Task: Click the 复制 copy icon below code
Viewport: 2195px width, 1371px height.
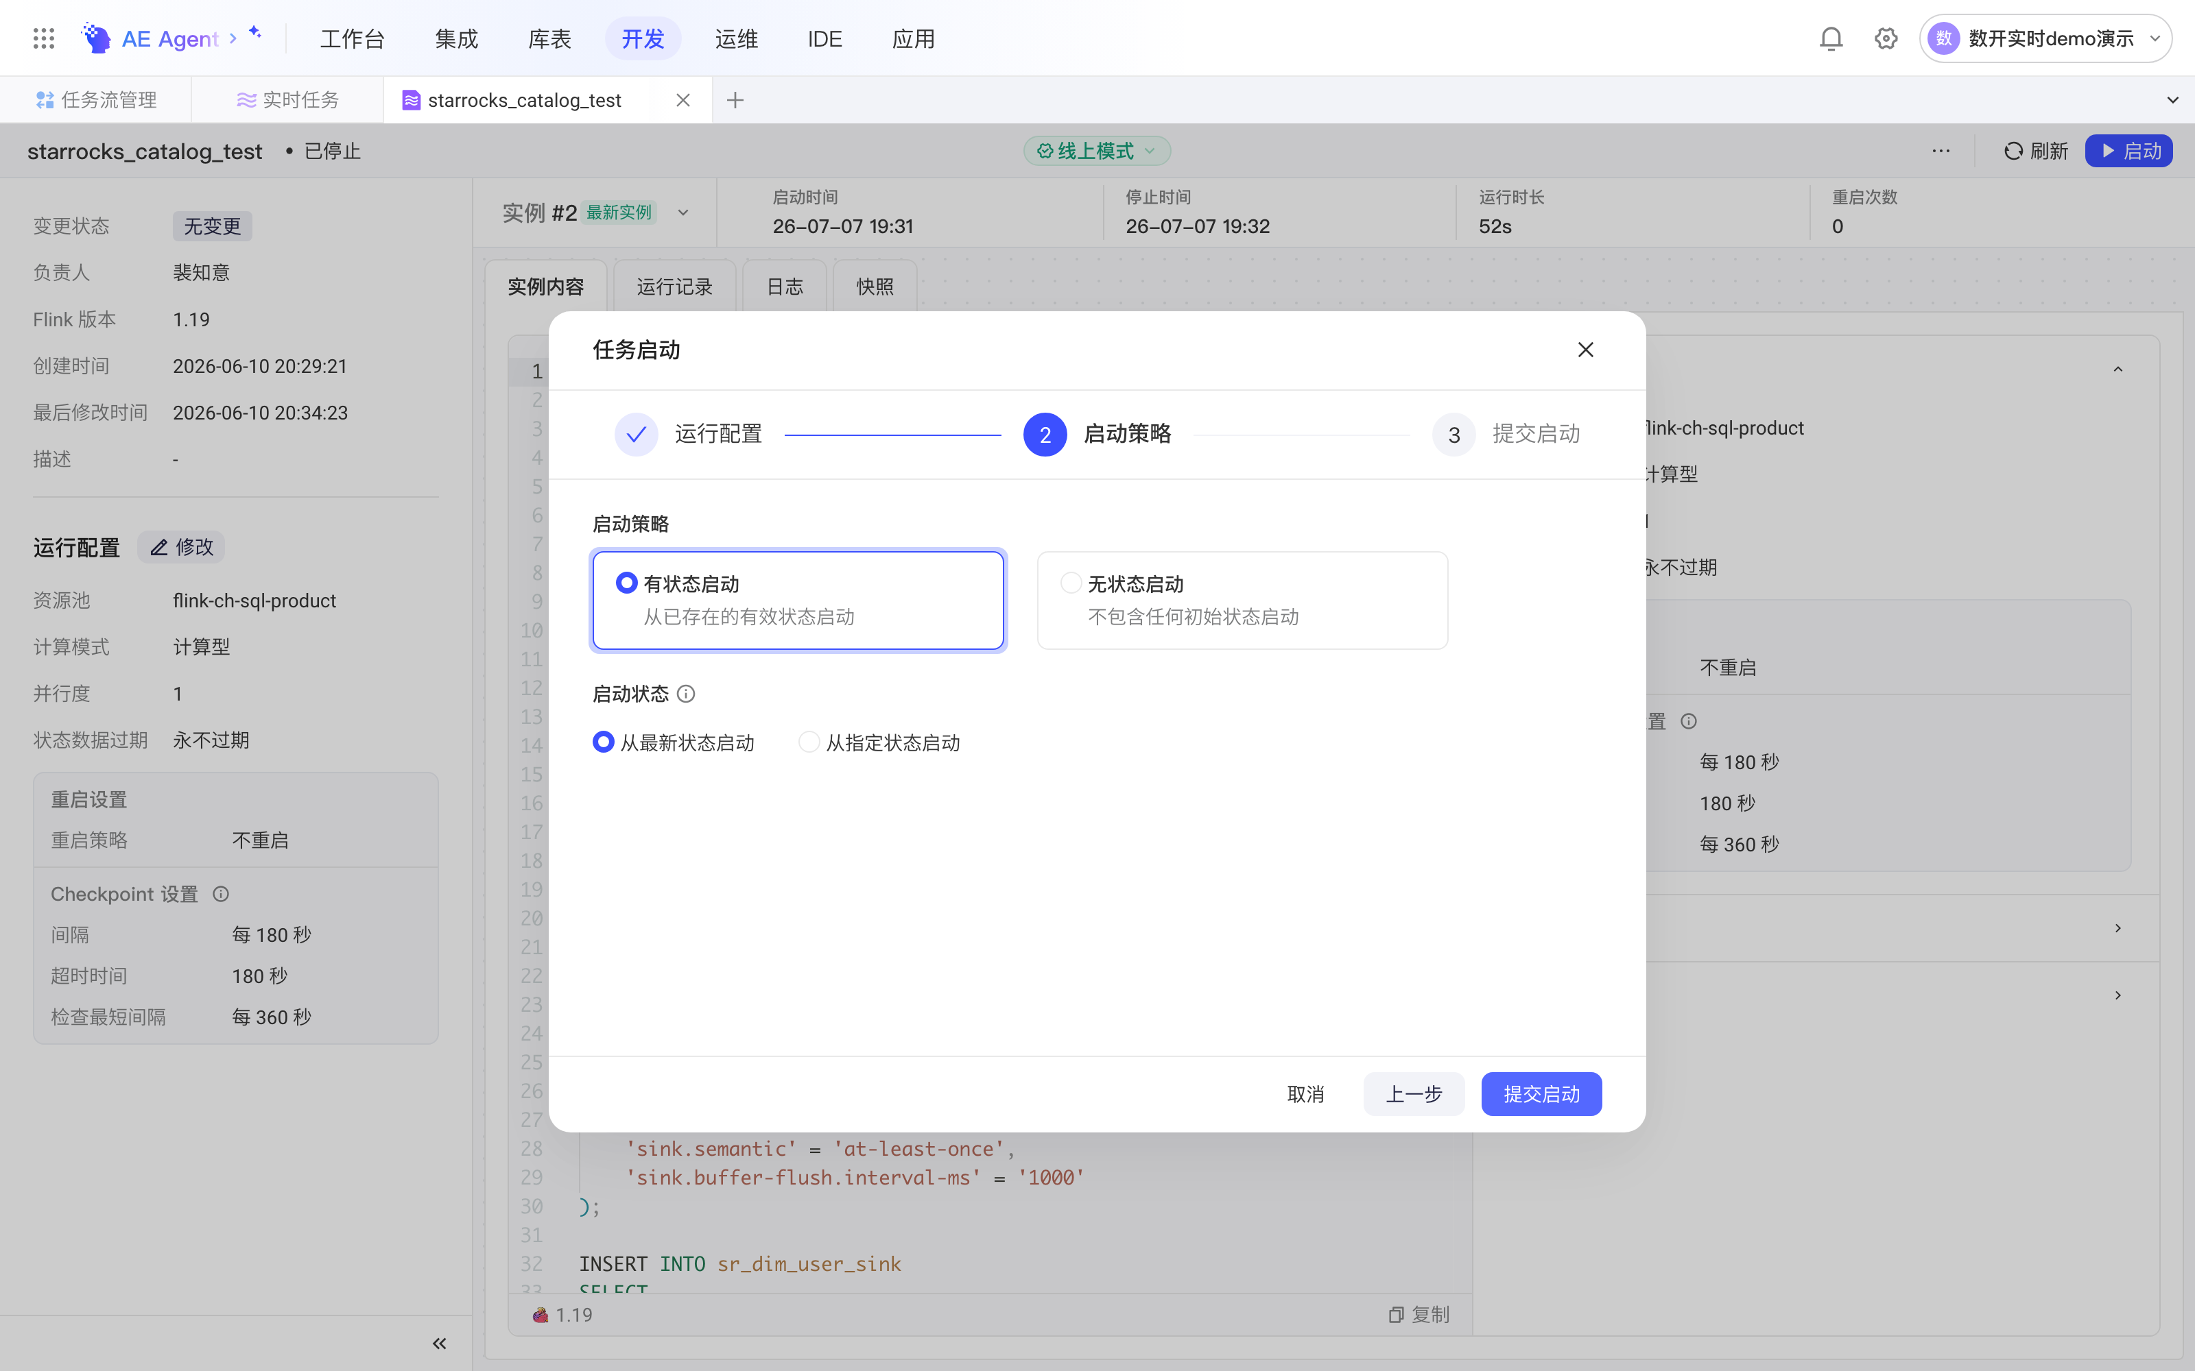Action: pyautogui.click(x=1419, y=1314)
